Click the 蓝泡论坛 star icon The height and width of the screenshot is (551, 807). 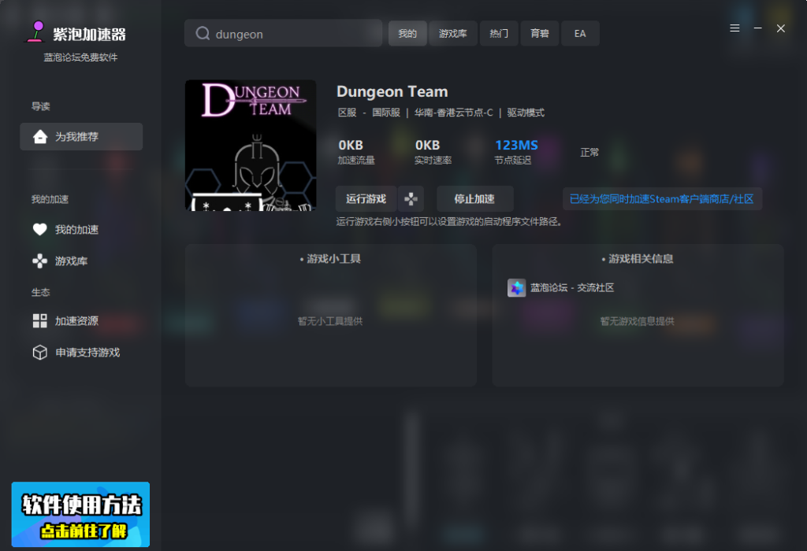[x=516, y=288]
